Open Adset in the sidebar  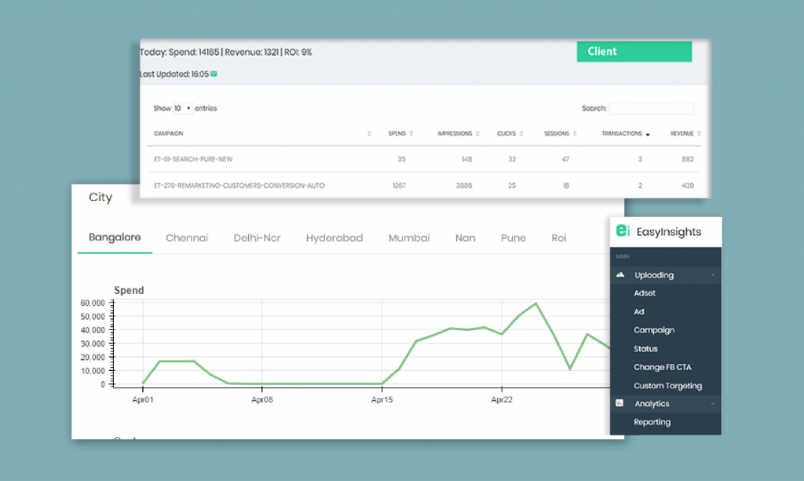[x=645, y=293]
